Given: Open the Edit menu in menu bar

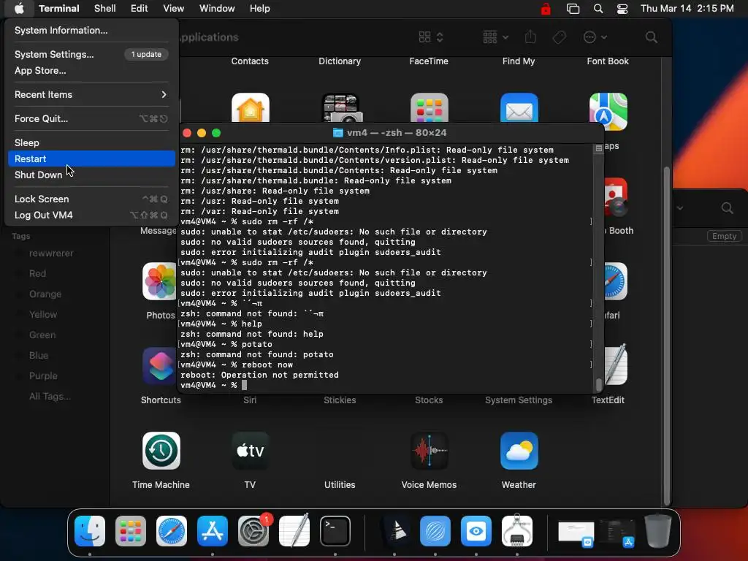Looking at the screenshot, I should [140, 9].
